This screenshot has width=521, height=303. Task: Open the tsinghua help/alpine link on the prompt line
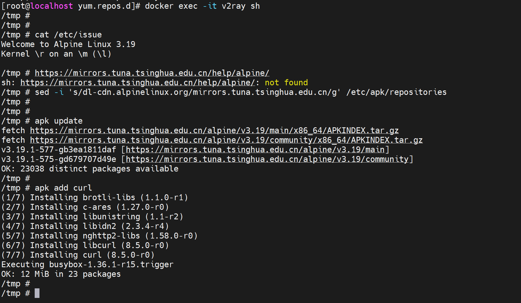click(152, 73)
